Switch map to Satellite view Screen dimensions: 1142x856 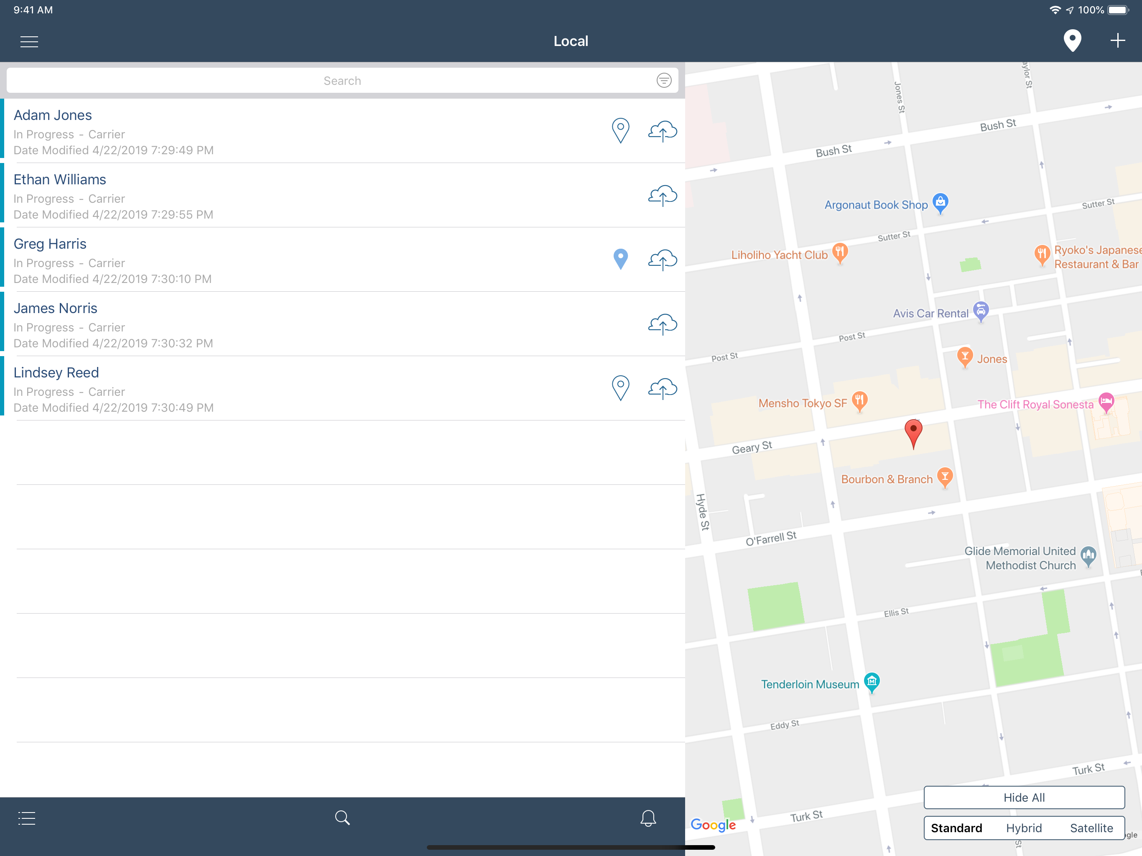(1091, 828)
